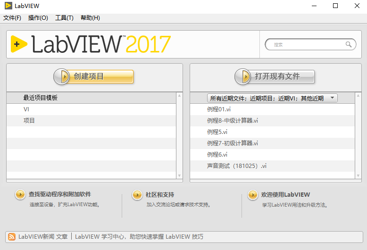This screenshot has height=250, width=367.
Task: Open recent file 例程7-初级计算器.vi
Action: click(x=272, y=143)
